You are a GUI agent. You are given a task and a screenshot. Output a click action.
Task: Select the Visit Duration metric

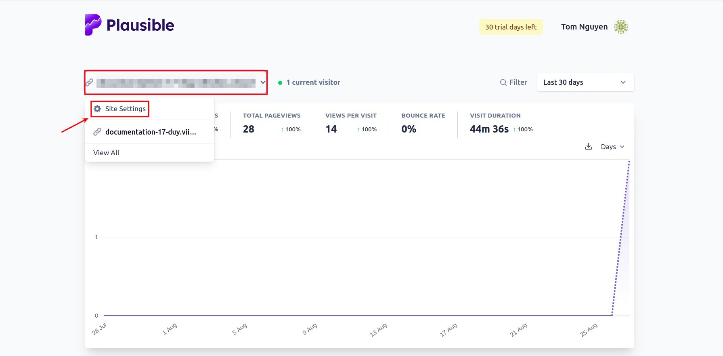click(501, 123)
